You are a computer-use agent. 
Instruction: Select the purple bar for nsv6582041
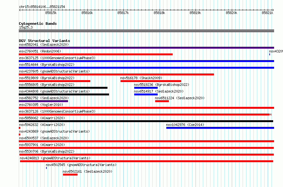tap(146, 48)
